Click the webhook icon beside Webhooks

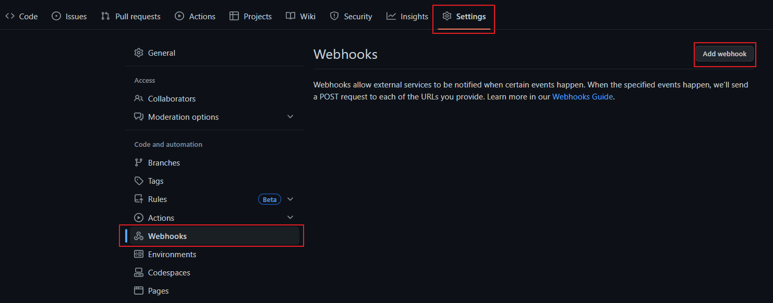pyautogui.click(x=139, y=236)
